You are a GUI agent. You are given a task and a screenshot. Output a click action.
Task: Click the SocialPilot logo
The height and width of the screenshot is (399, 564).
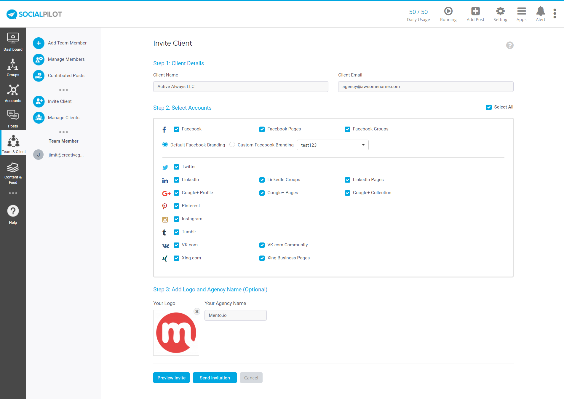click(x=34, y=14)
